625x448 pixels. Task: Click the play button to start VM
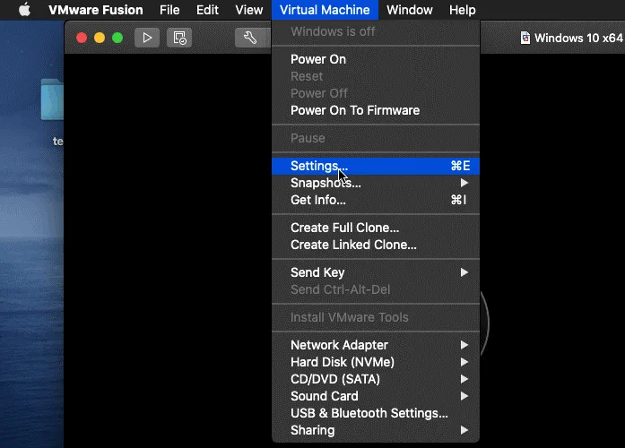point(147,38)
